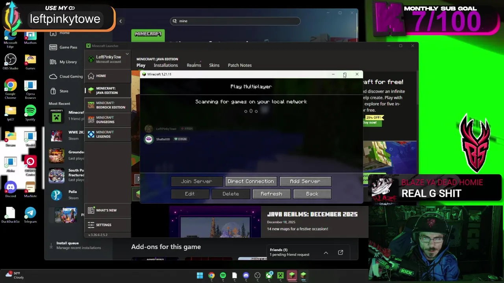Screen dimensions: 504x283
Task: Open Store in Xbox app sidebar
Action: tap(59, 91)
